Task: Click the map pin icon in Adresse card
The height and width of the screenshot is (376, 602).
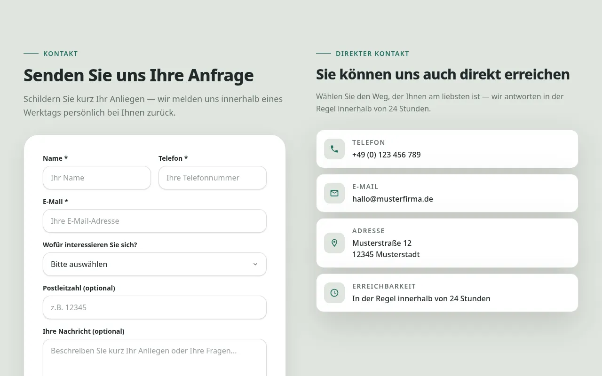Action: [x=334, y=243]
